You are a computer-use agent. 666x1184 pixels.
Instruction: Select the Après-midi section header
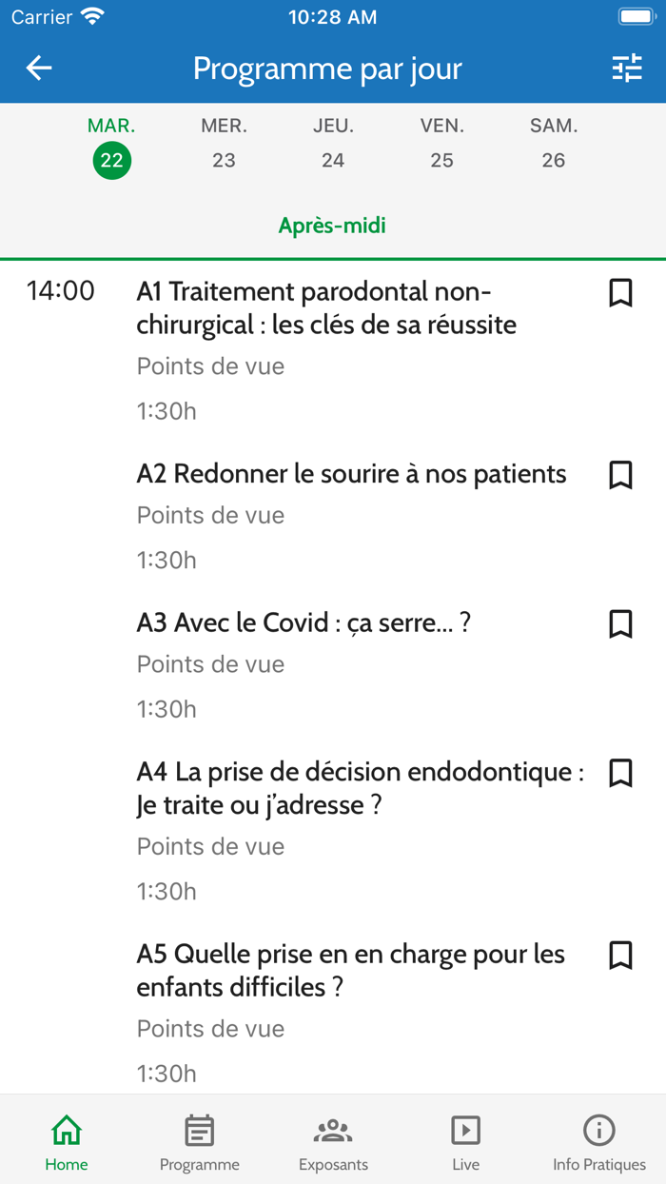[332, 226]
